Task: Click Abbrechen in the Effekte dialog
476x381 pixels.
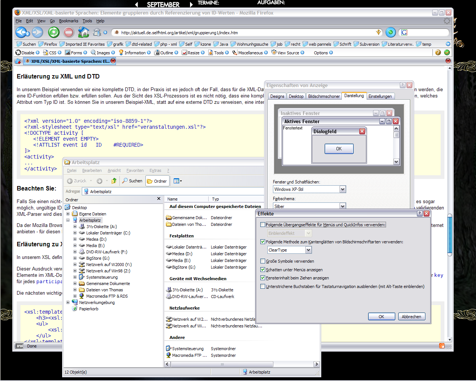Action: pyautogui.click(x=411, y=317)
